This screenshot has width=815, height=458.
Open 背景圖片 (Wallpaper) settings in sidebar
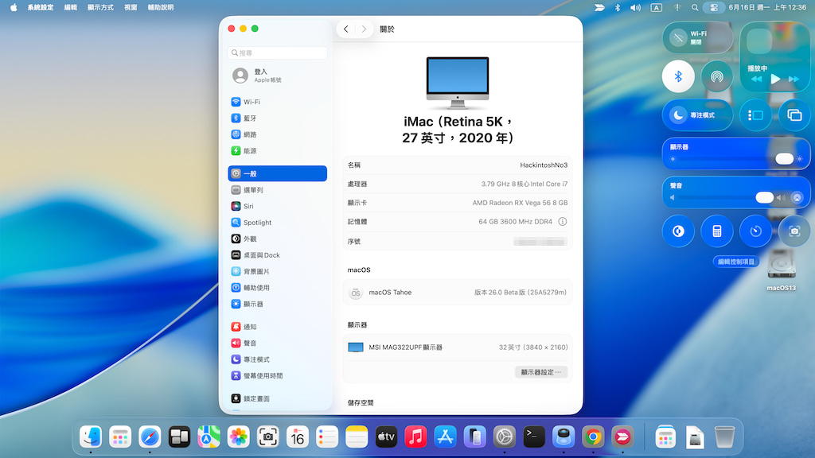coord(277,271)
